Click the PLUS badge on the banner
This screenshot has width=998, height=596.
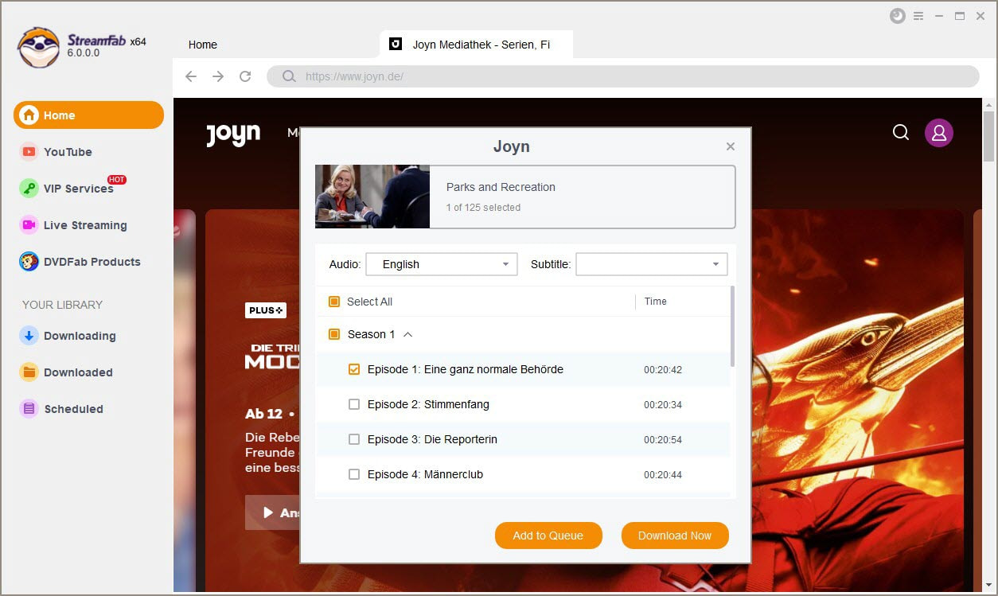266,310
